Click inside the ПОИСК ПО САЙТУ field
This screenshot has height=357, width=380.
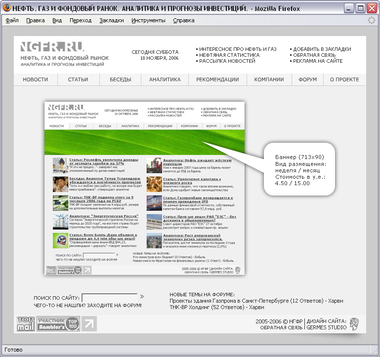(110, 297)
